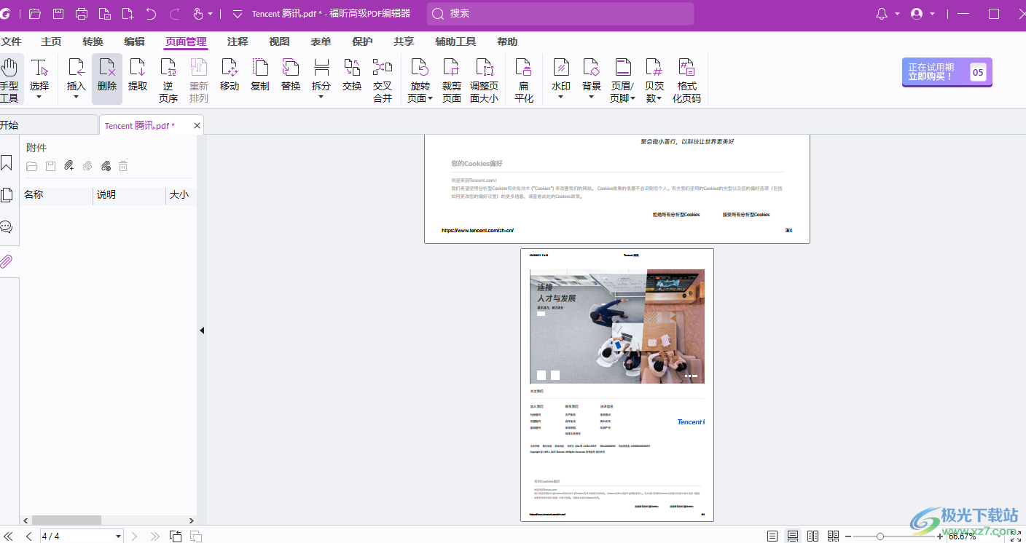Expand the quick-access toolbar customize arrow
Screen dimensions: 1026x543
(237, 14)
